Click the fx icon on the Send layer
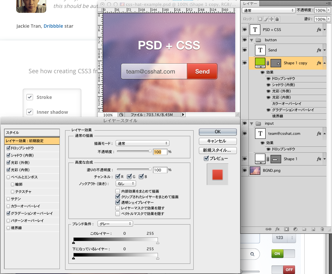332x274 pixels. click(319, 50)
